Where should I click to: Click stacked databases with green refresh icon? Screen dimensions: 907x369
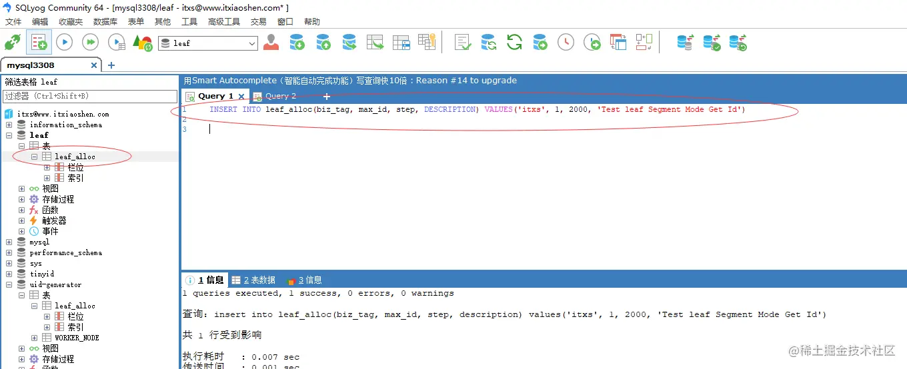tap(738, 43)
